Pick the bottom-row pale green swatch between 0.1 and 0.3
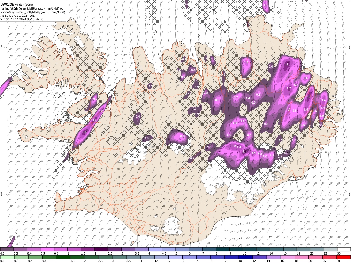The width and height of the screenshot is (351, 263). pos(7,257)
